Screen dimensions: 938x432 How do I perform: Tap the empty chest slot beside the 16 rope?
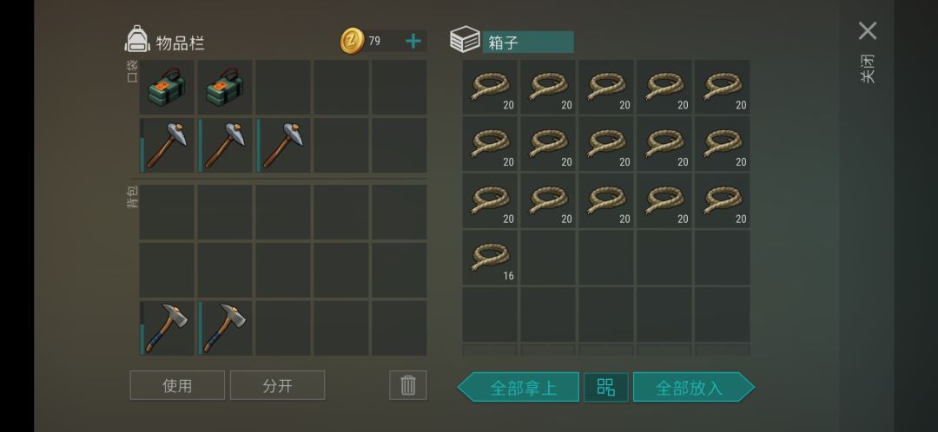[x=548, y=259]
